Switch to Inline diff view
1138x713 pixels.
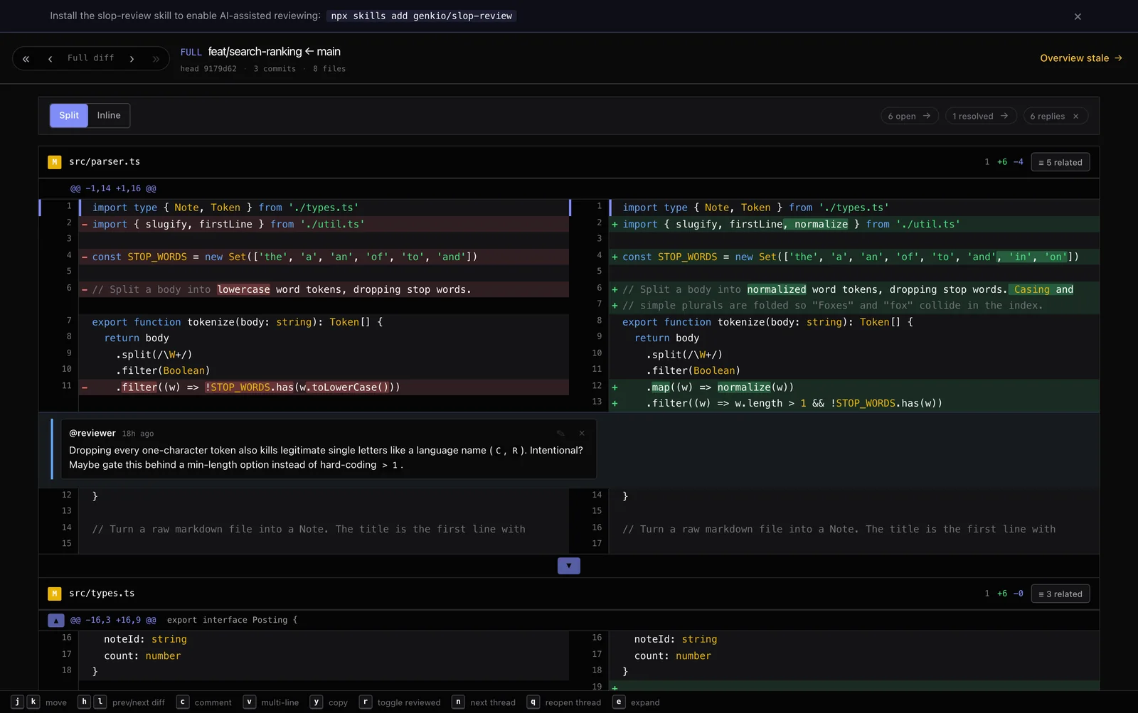(x=109, y=115)
